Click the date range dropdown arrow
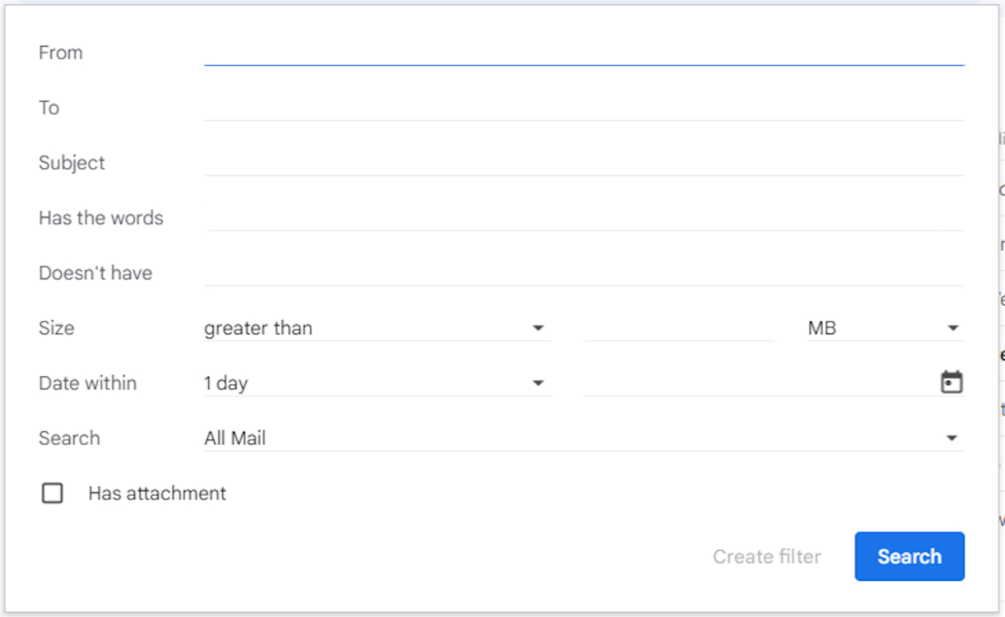 click(x=538, y=383)
